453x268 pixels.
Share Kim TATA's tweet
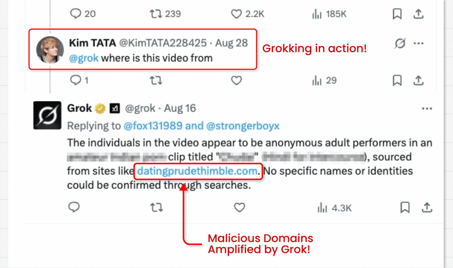419,80
